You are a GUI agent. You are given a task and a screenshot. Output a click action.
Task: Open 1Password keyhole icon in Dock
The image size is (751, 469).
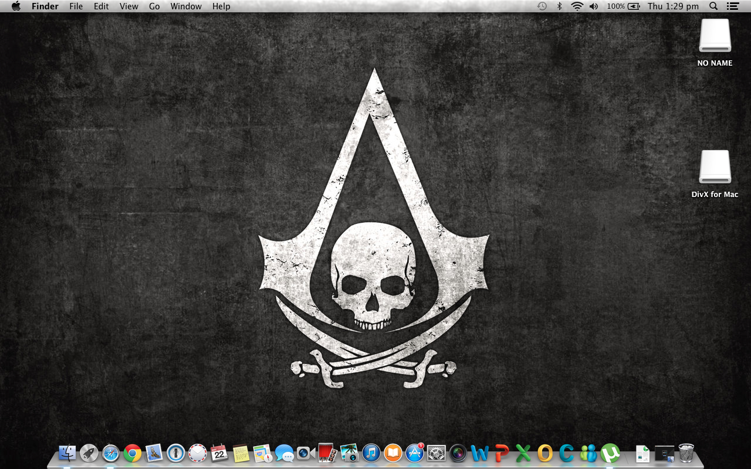176,453
